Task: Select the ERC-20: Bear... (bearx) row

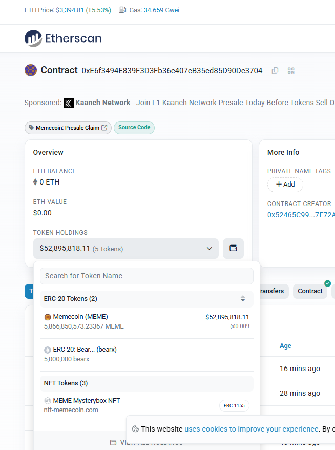Action: pyautogui.click(x=146, y=355)
